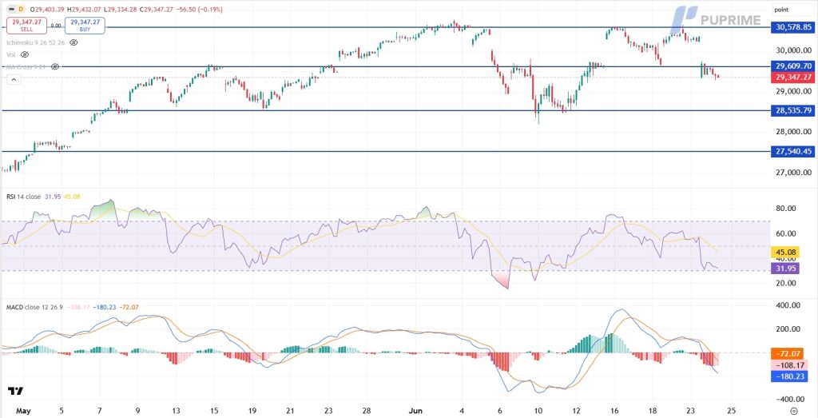
Task: Click the close price value C29,347.27
Action: point(156,10)
